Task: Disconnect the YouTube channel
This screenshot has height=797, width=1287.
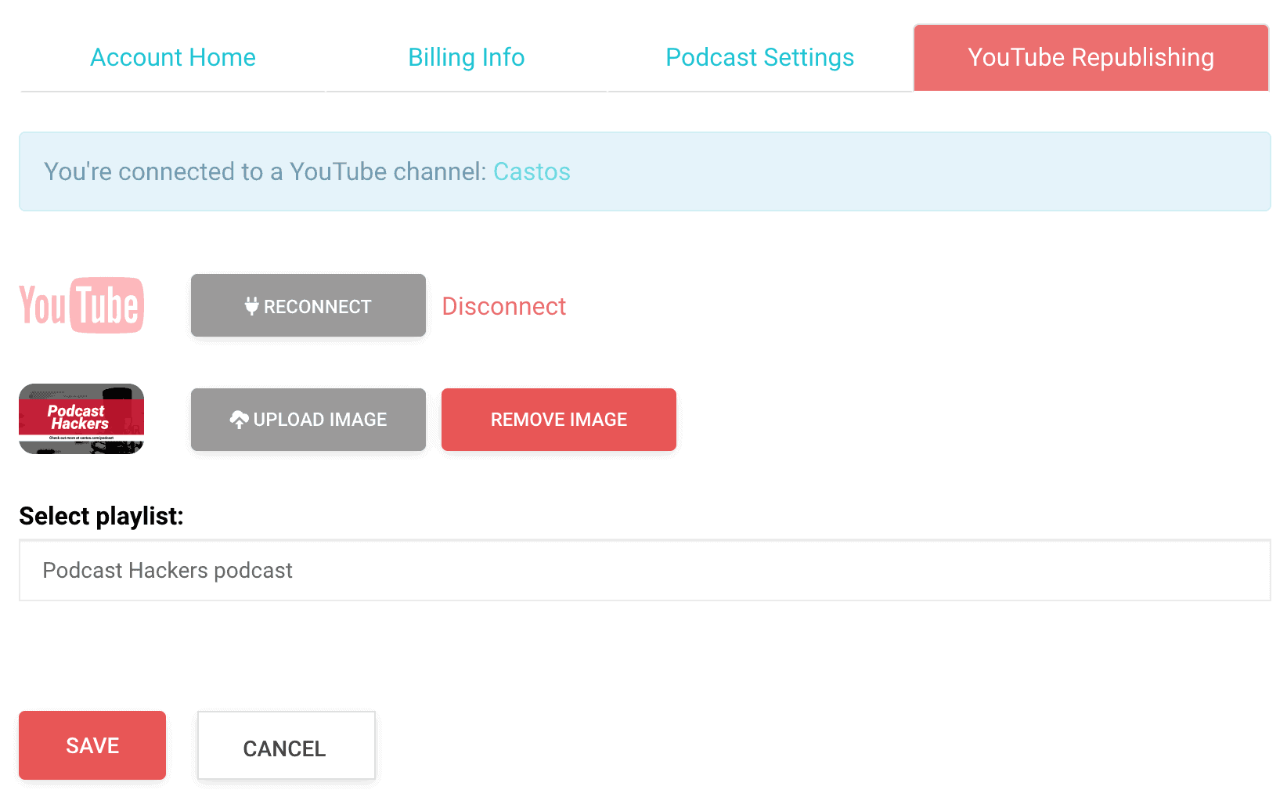Action: point(503,306)
